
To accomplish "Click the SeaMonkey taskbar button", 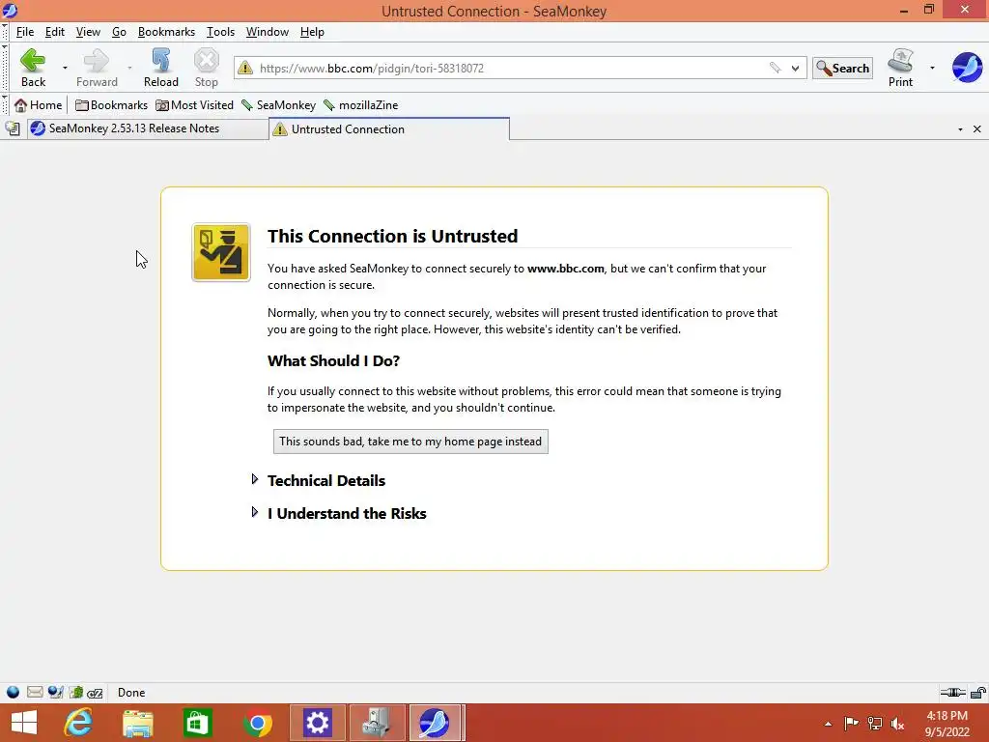I will pyautogui.click(x=436, y=723).
